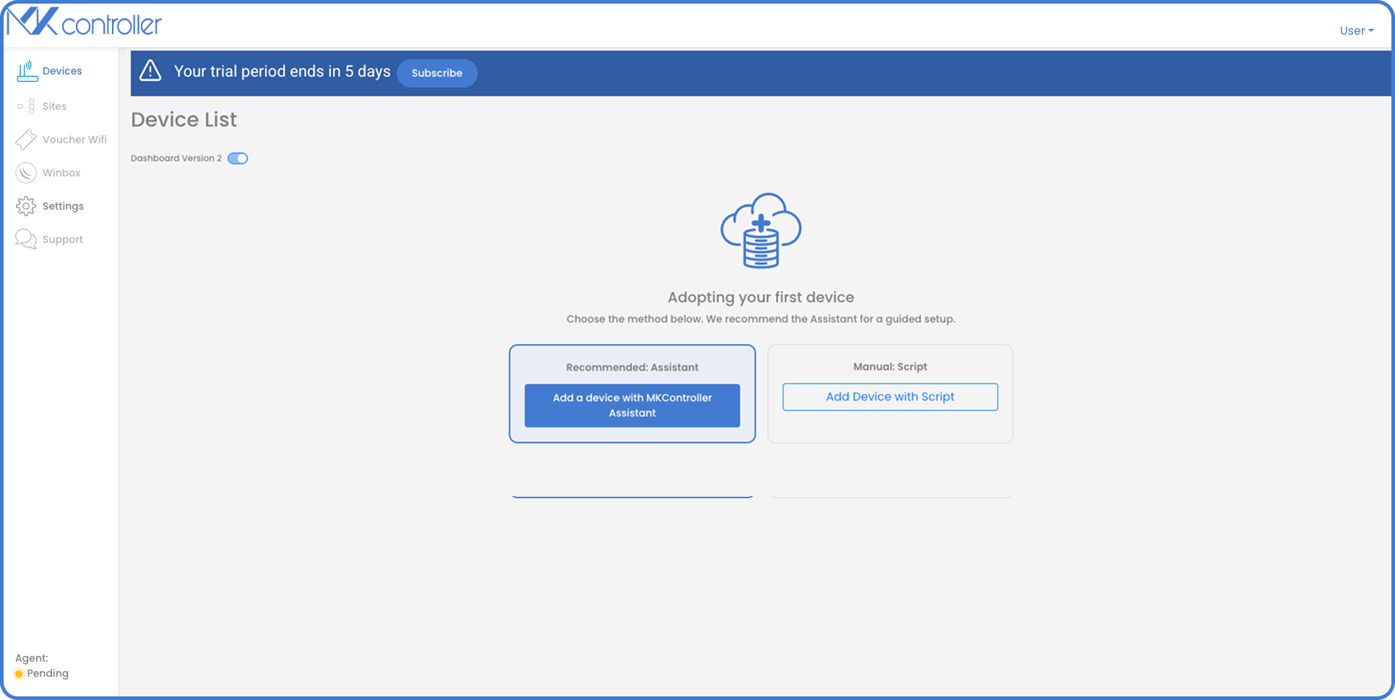This screenshot has width=1395, height=700.
Task: Click the MKController logo
Action: pyautogui.click(x=83, y=22)
